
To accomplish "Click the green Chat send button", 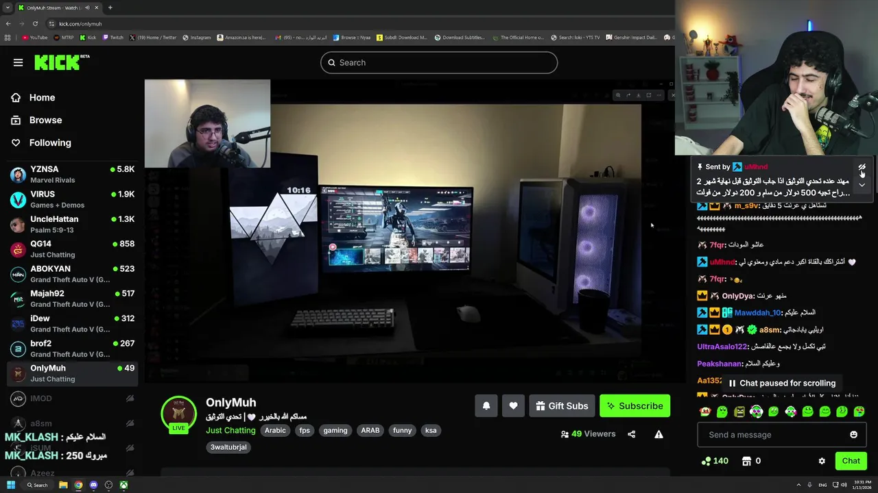I will pyautogui.click(x=851, y=461).
